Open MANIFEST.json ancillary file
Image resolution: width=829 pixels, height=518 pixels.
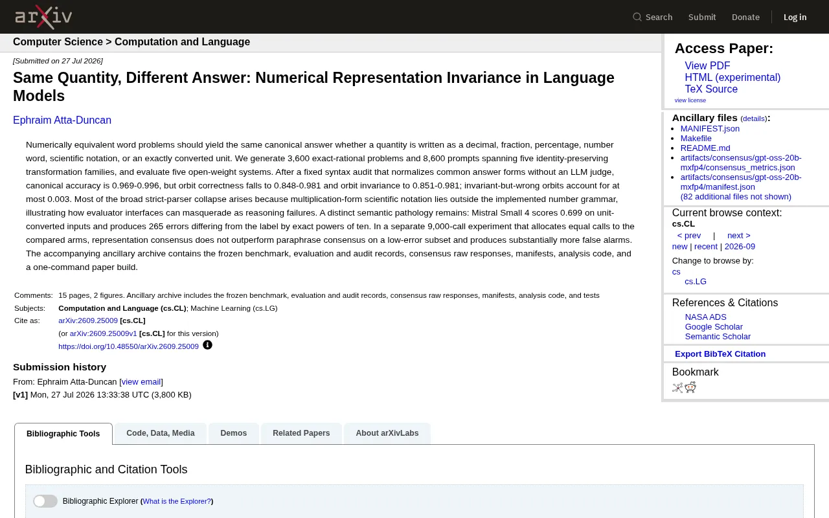point(710,129)
